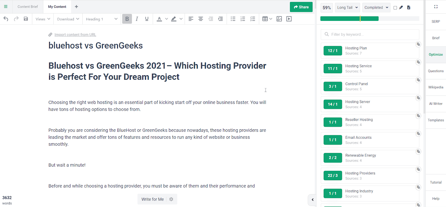Click the 12 / 1 Hosting Plan count badge
This screenshot has width=446, height=207.
(x=333, y=51)
